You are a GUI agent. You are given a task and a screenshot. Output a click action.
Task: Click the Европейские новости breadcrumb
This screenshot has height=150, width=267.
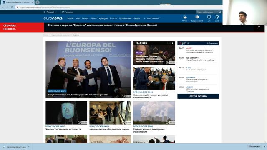(x=60, y=35)
